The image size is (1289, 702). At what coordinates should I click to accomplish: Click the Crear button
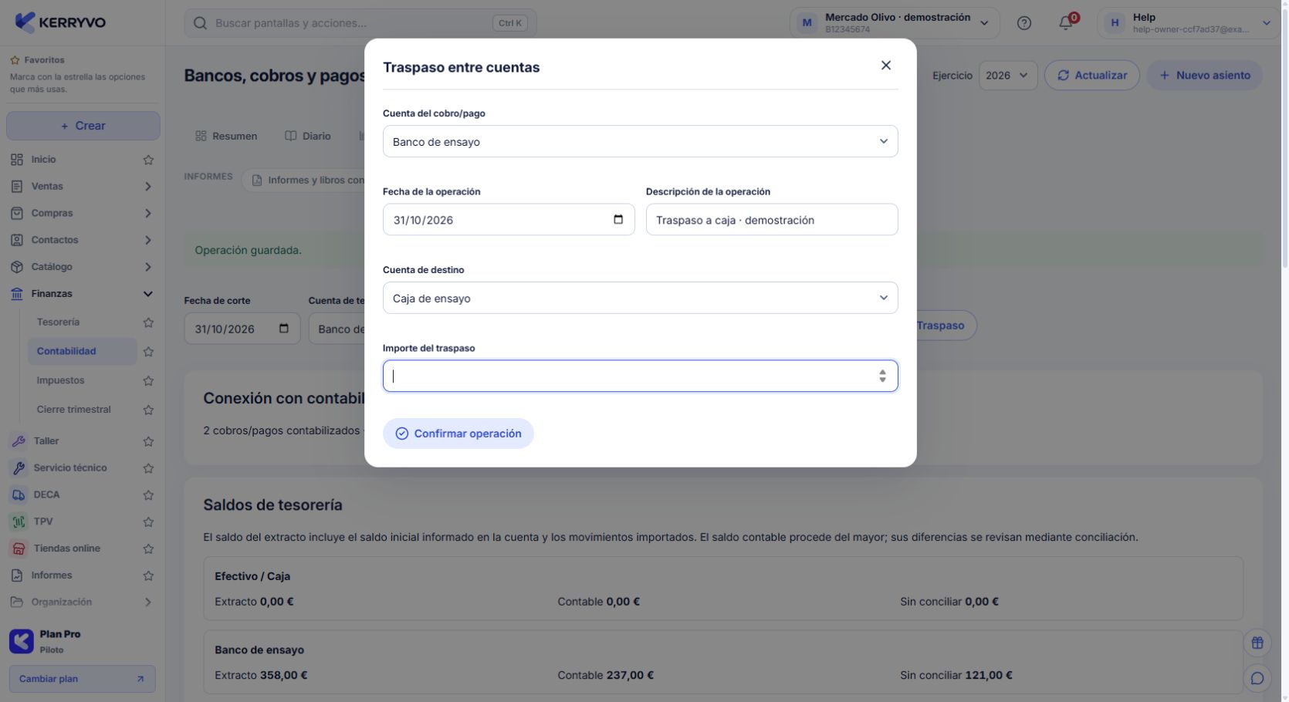pyautogui.click(x=83, y=126)
